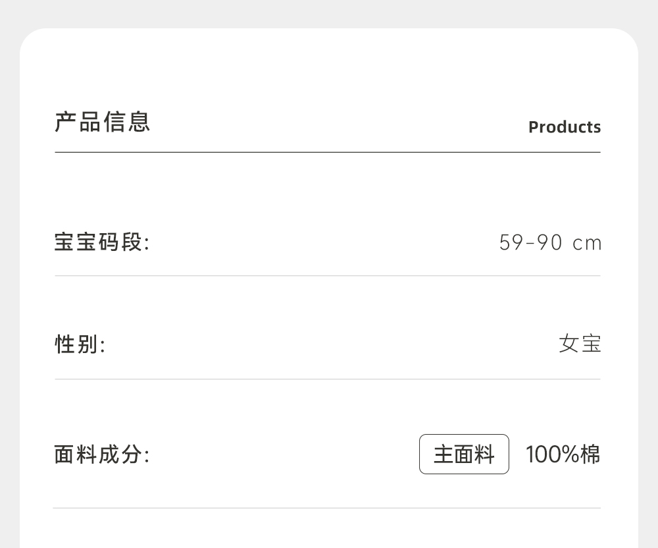
Task: Select the 59-90 cm size value
Action: coord(550,243)
